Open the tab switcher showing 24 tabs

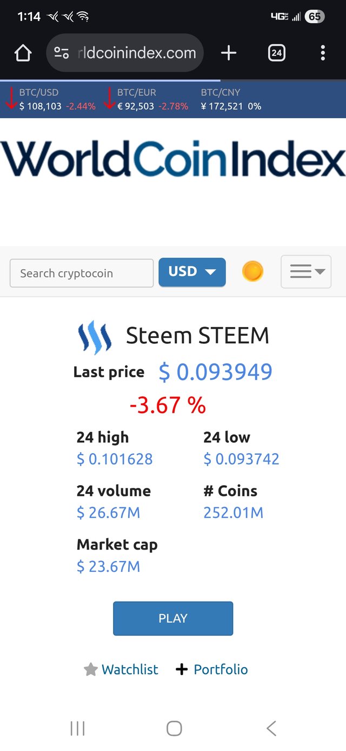[276, 53]
